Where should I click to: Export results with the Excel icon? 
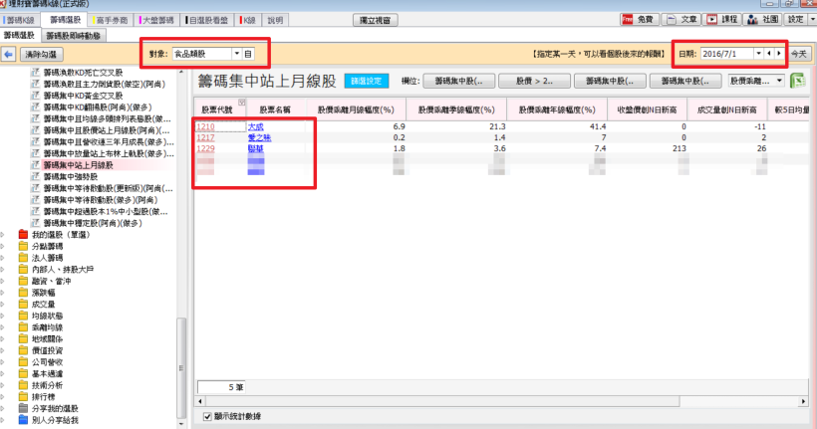coord(797,82)
